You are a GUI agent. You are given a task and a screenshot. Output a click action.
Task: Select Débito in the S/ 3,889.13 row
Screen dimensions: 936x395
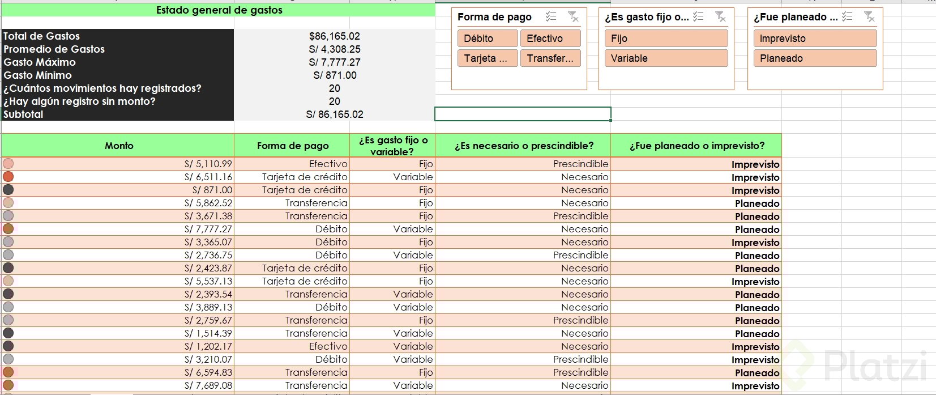tap(292, 307)
